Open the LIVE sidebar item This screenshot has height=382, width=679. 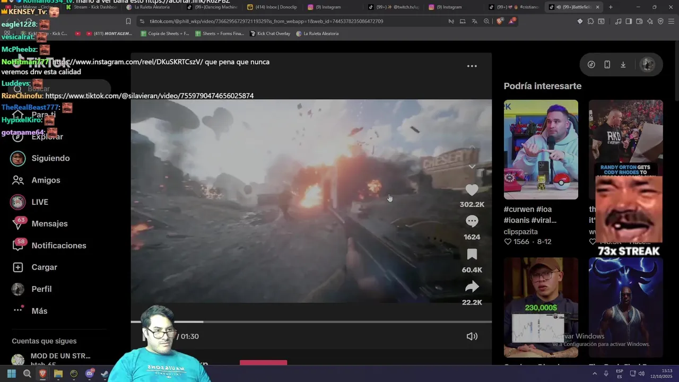(40, 202)
